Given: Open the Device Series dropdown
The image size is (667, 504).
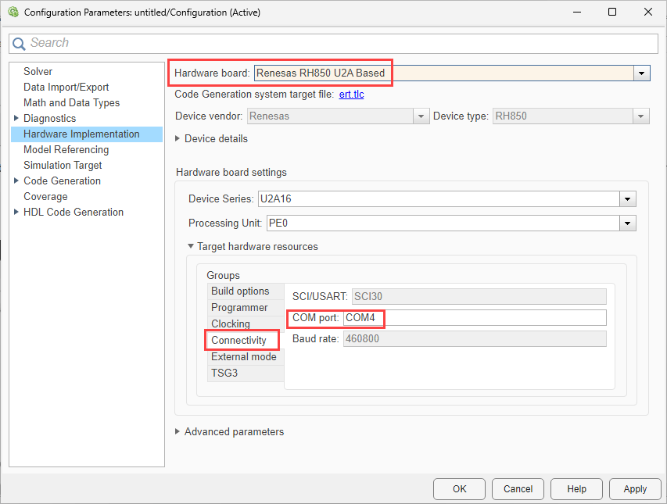Looking at the screenshot, I should click(x=627, y=199).
